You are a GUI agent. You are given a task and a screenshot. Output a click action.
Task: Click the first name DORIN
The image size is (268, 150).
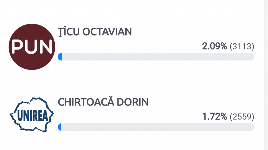click(x=132, y=102)
